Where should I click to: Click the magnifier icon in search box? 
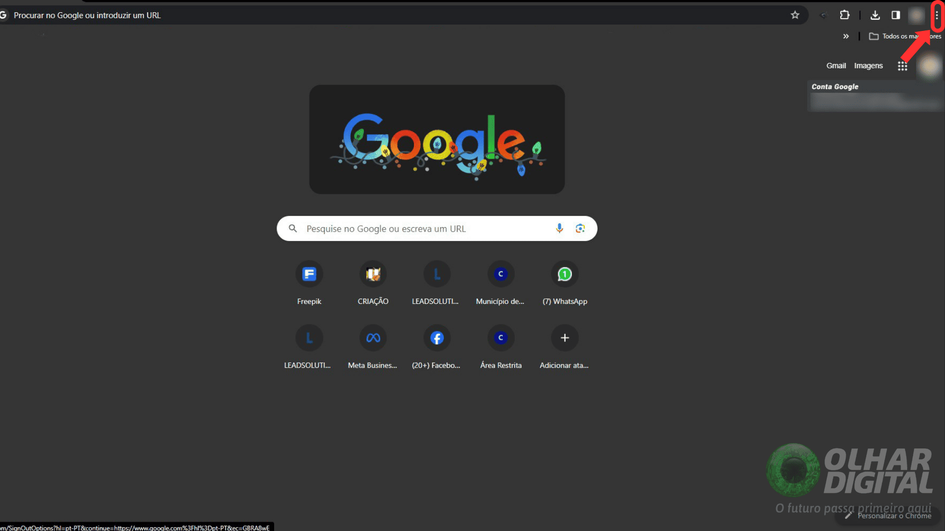tap(293, 229)
